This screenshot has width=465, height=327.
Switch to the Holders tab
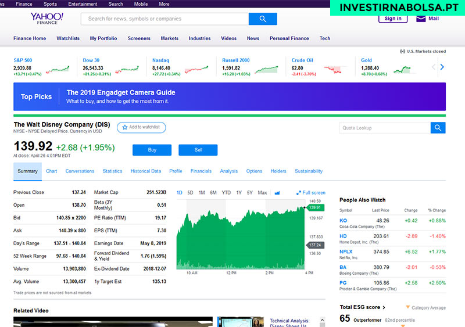pos(278,171)
